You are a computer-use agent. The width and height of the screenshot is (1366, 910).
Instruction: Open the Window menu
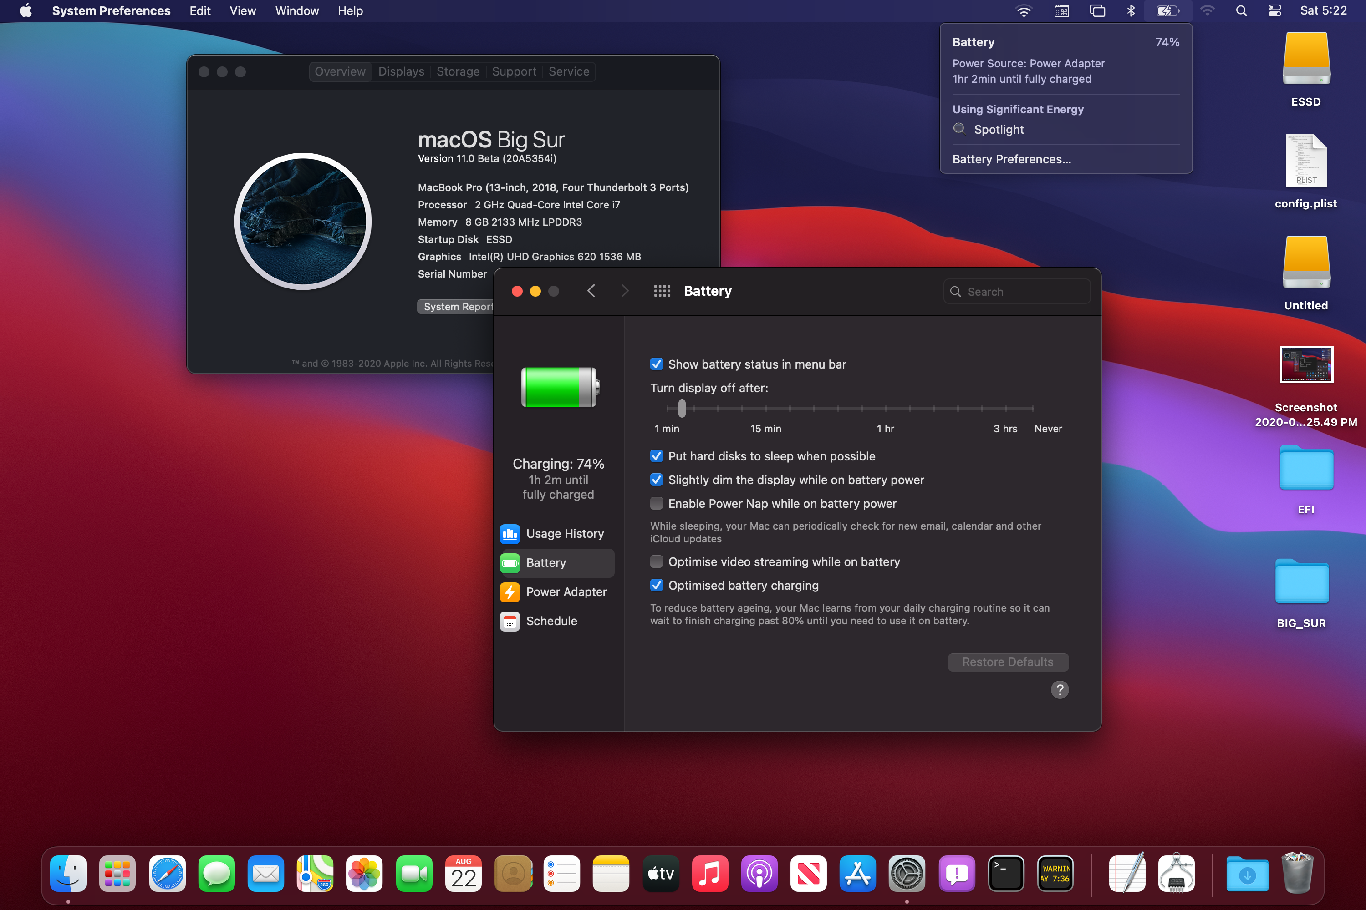[297, 11]
